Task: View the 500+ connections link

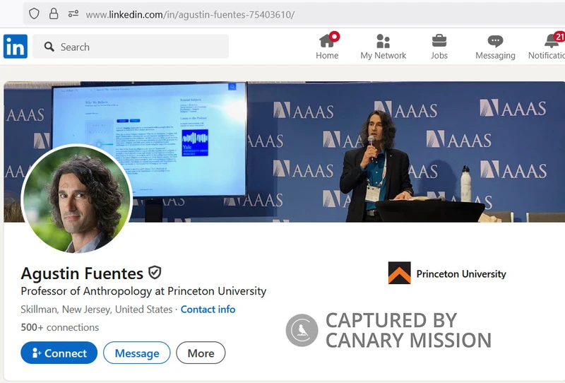Action: click(x=60, y=327)
